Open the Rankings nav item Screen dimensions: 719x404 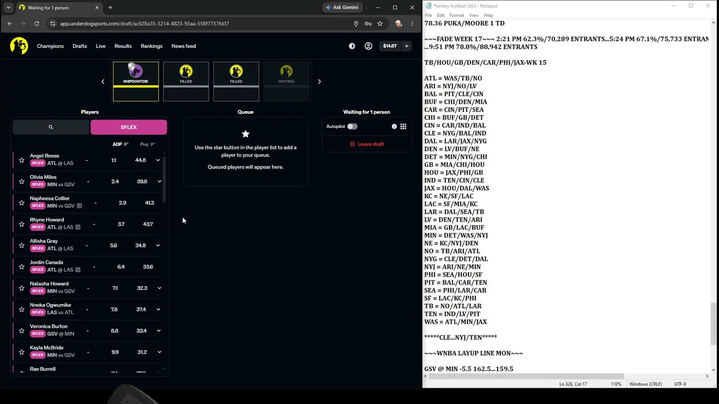(x=152, y=46)
